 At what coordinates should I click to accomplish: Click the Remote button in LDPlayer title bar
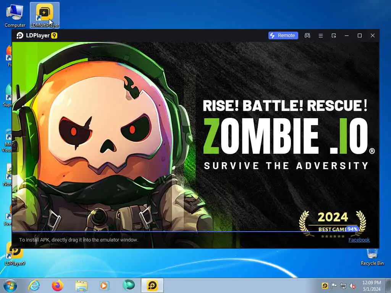(x=283, y=35)
